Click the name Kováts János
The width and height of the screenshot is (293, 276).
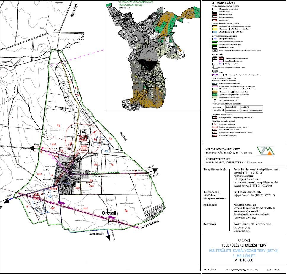coord(242,224)
